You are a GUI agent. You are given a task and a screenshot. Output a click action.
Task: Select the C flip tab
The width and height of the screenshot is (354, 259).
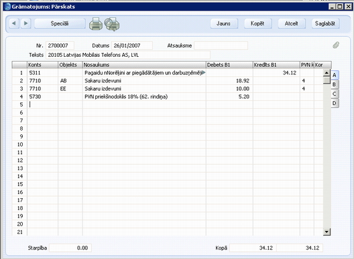pyautogui.click(x=335, y=94)
